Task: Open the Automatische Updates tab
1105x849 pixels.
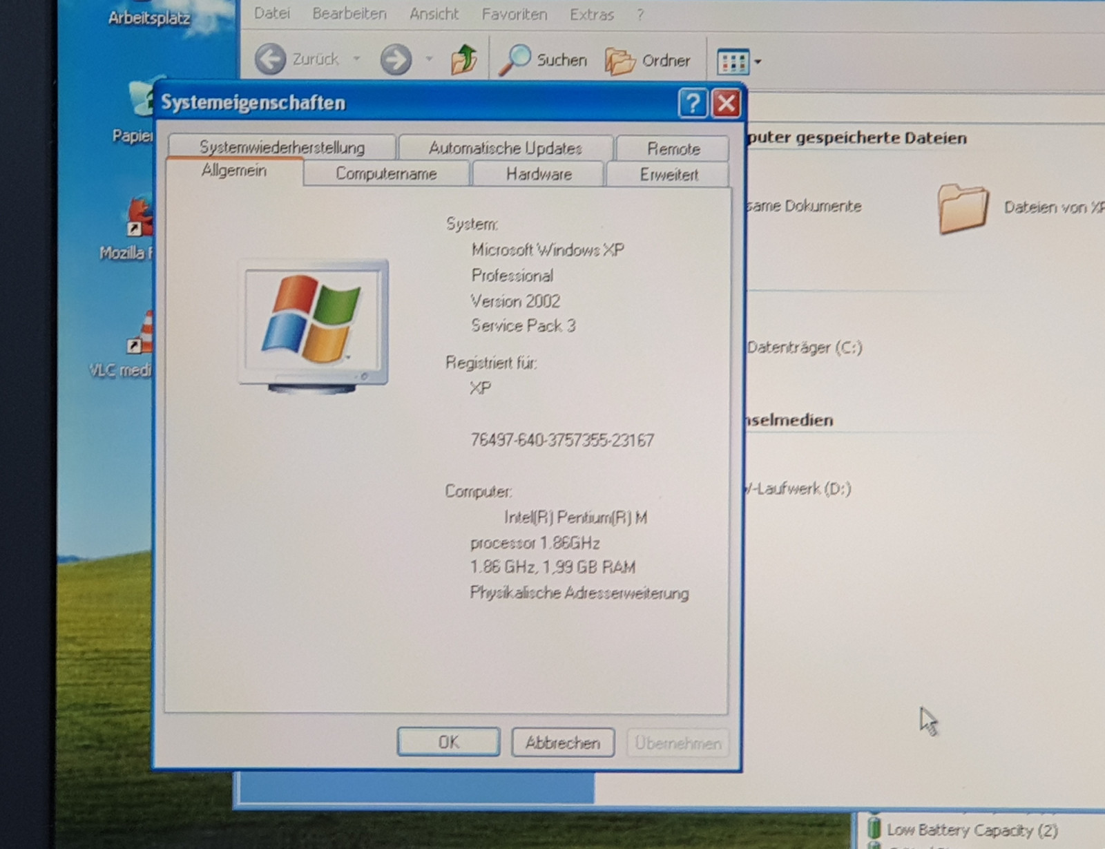Action: click(505, 148)
